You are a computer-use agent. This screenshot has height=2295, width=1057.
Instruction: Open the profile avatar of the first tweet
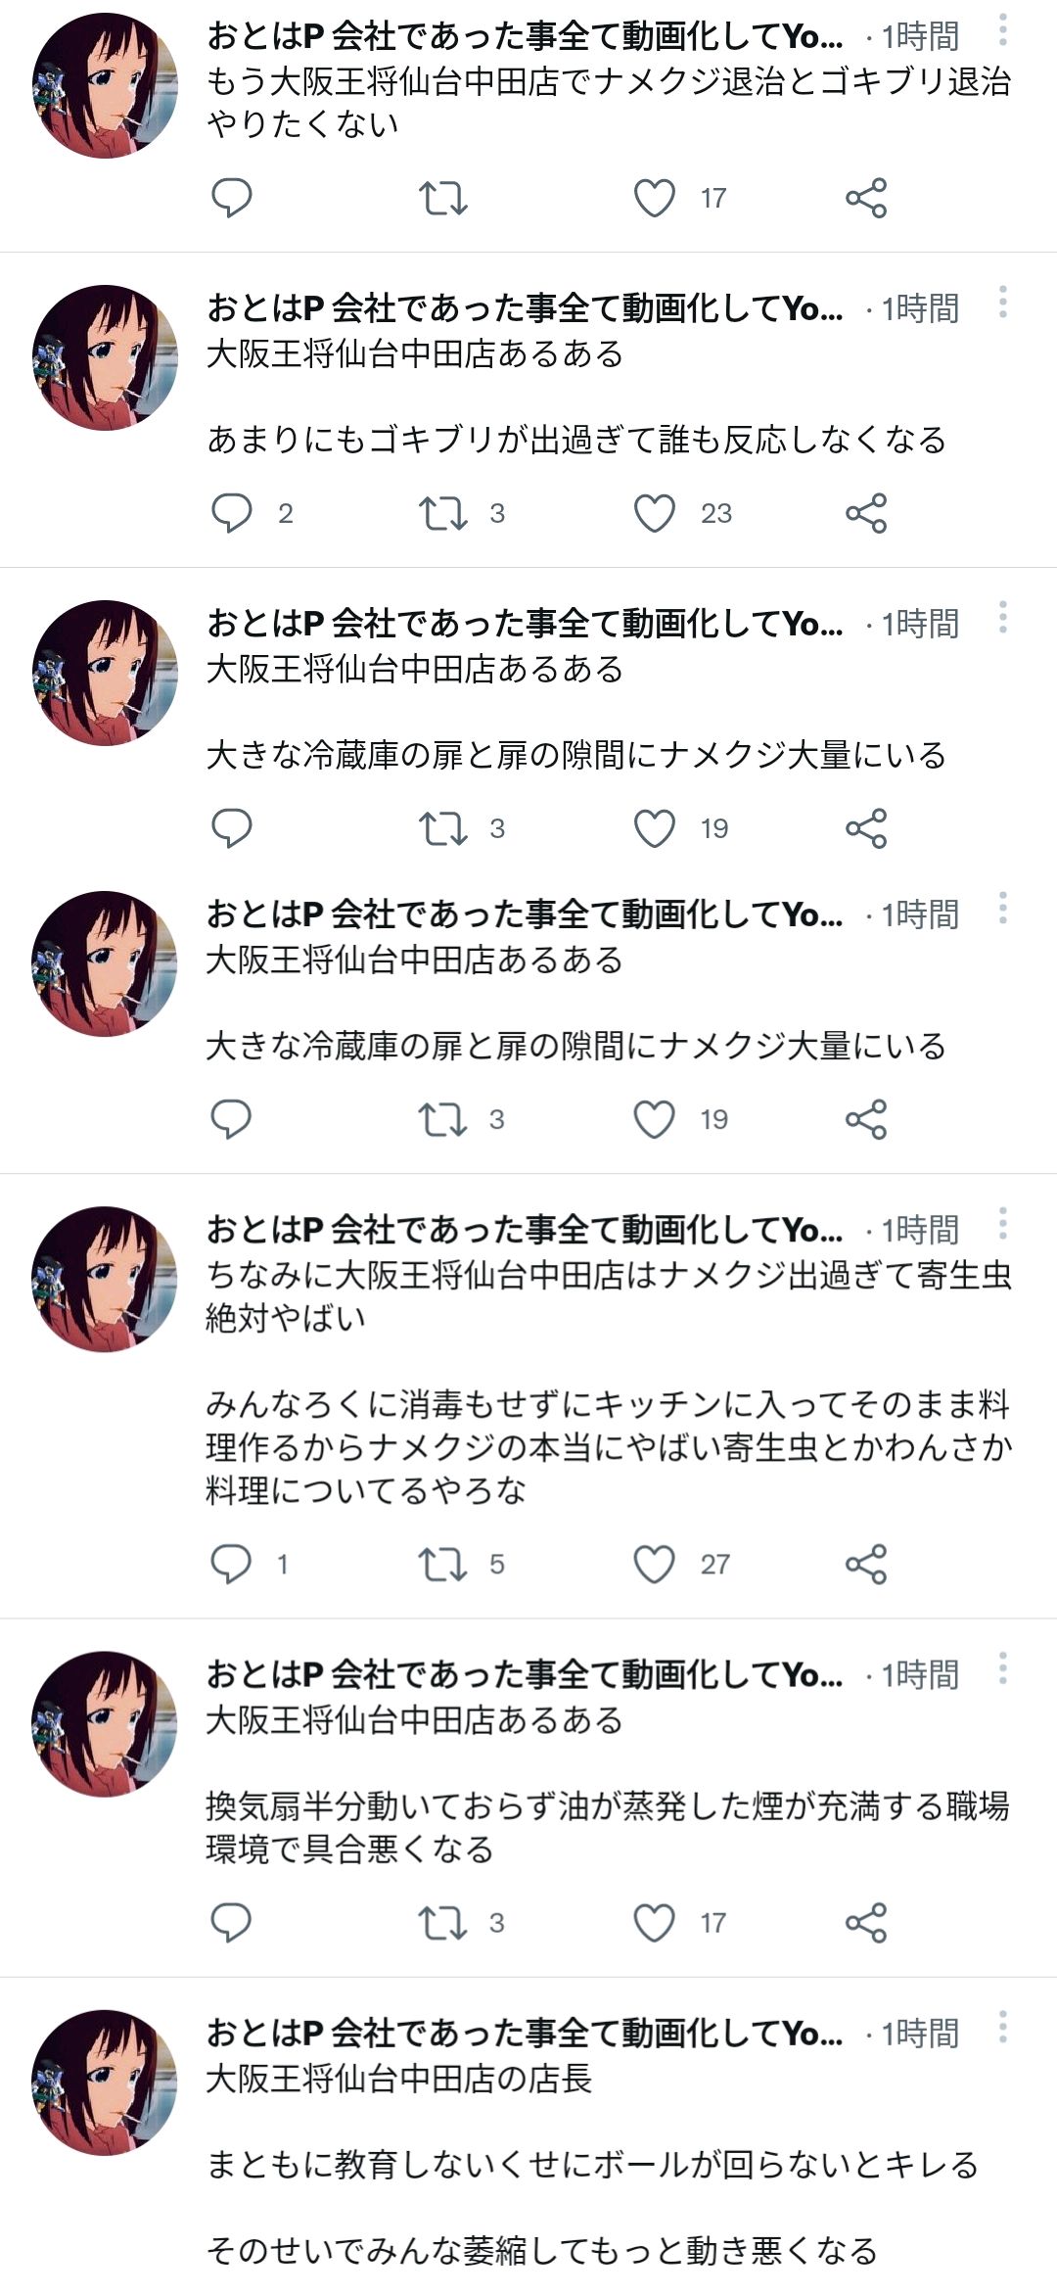pyautogui.click(x=105, y=85)
